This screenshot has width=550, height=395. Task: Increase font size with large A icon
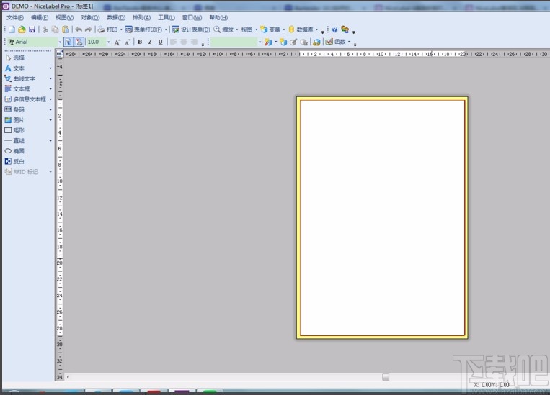pyautogui.click(x=117, y=42)
